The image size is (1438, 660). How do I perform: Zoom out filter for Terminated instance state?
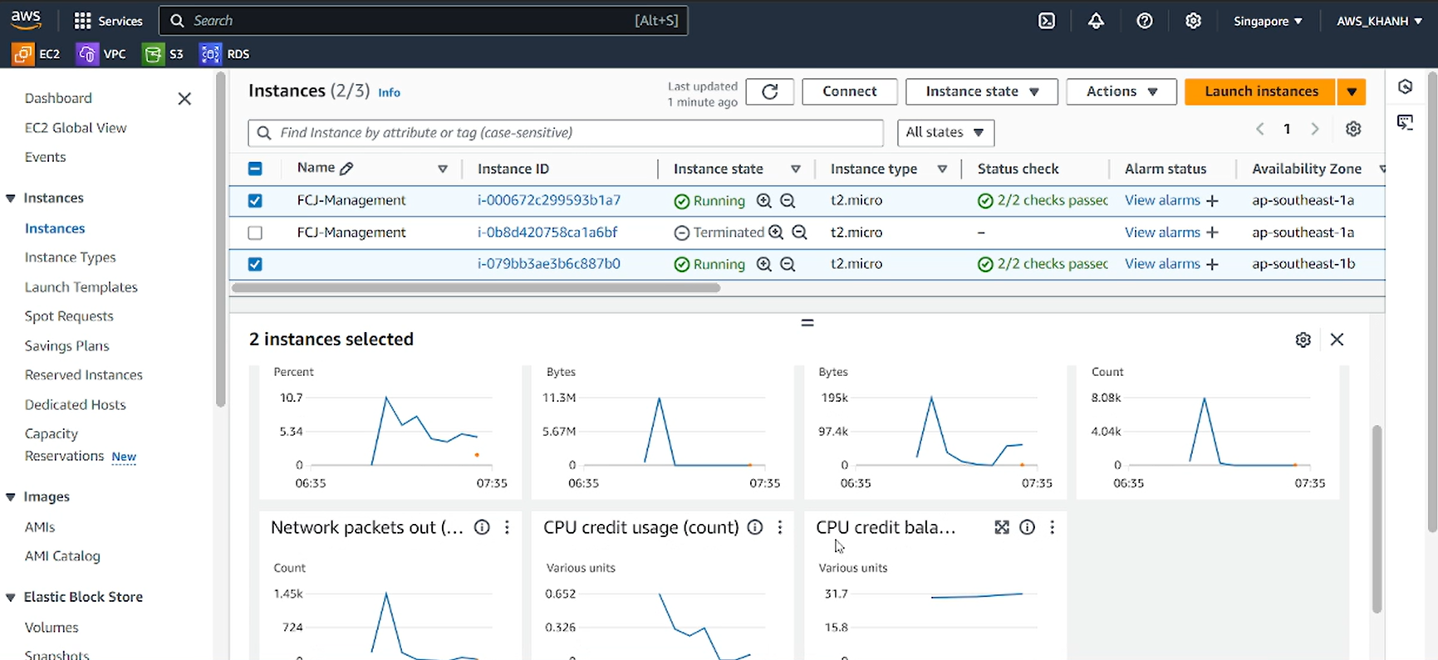[x=799, y=232]
